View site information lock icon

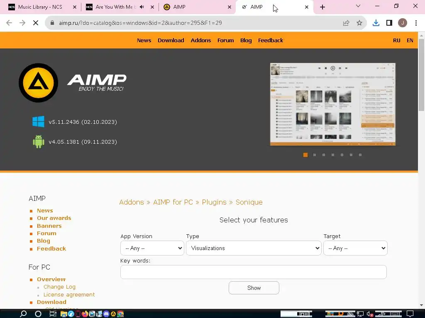pyautogui.click(x=52, y=23)
